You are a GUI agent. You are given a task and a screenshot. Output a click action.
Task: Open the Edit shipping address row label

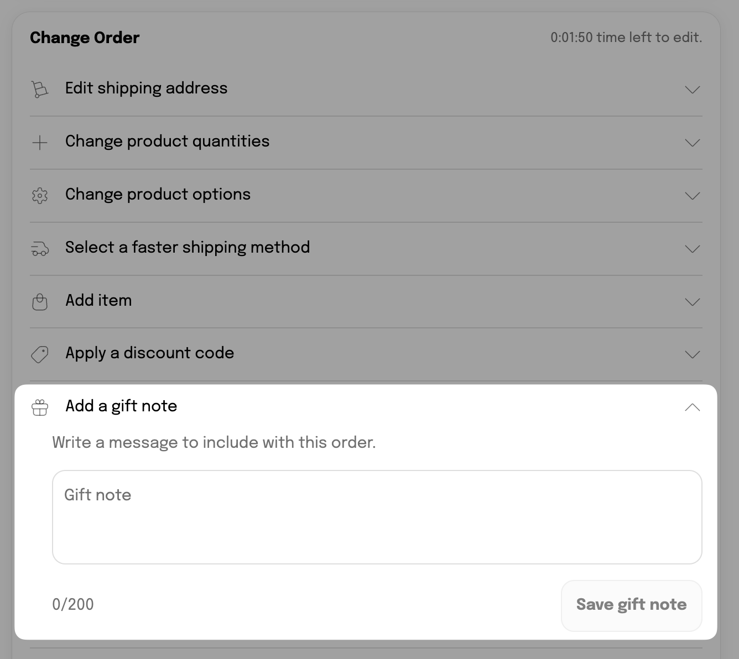[x=147, y=88]
